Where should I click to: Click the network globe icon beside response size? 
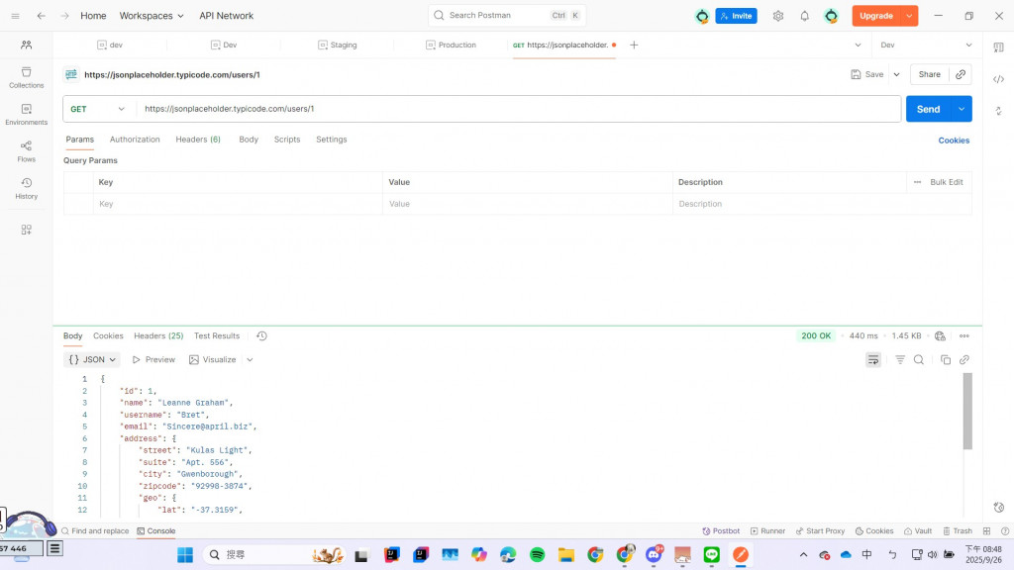(940, 336)
